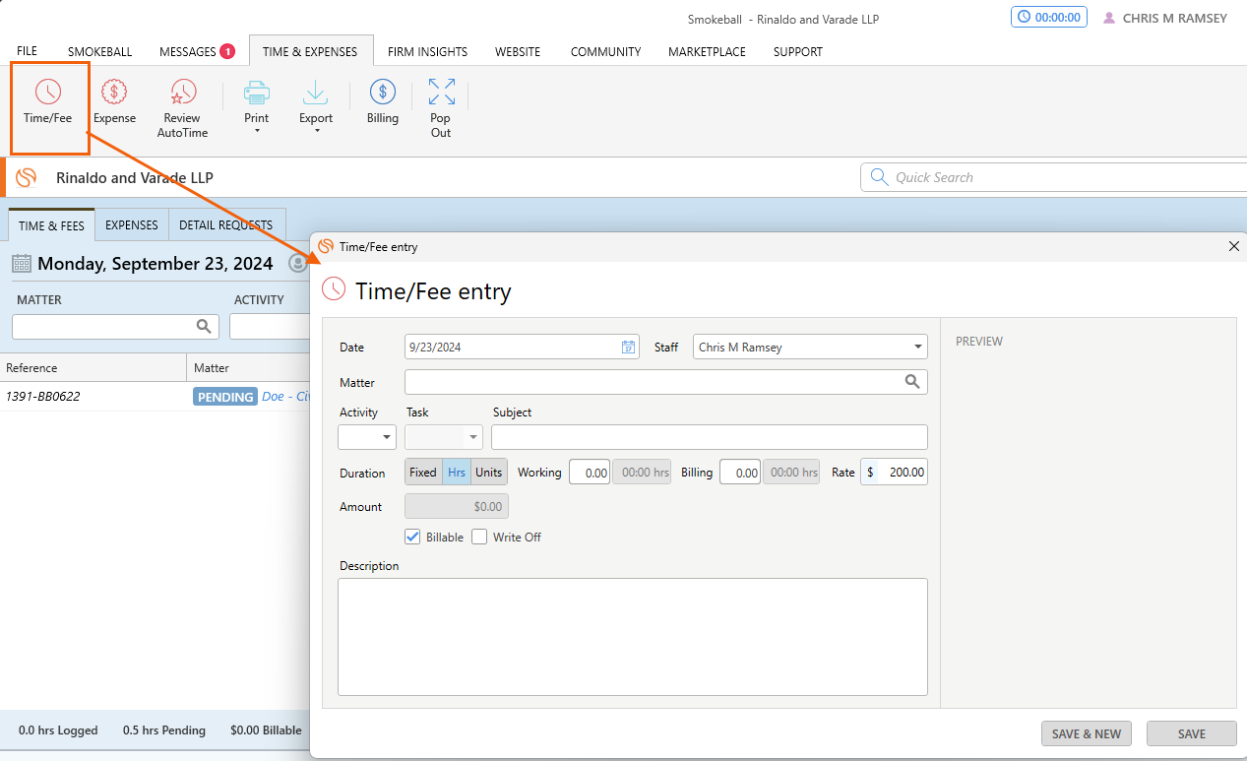
Task: Open Billing from the toolbar
Action: click(383, 102)
